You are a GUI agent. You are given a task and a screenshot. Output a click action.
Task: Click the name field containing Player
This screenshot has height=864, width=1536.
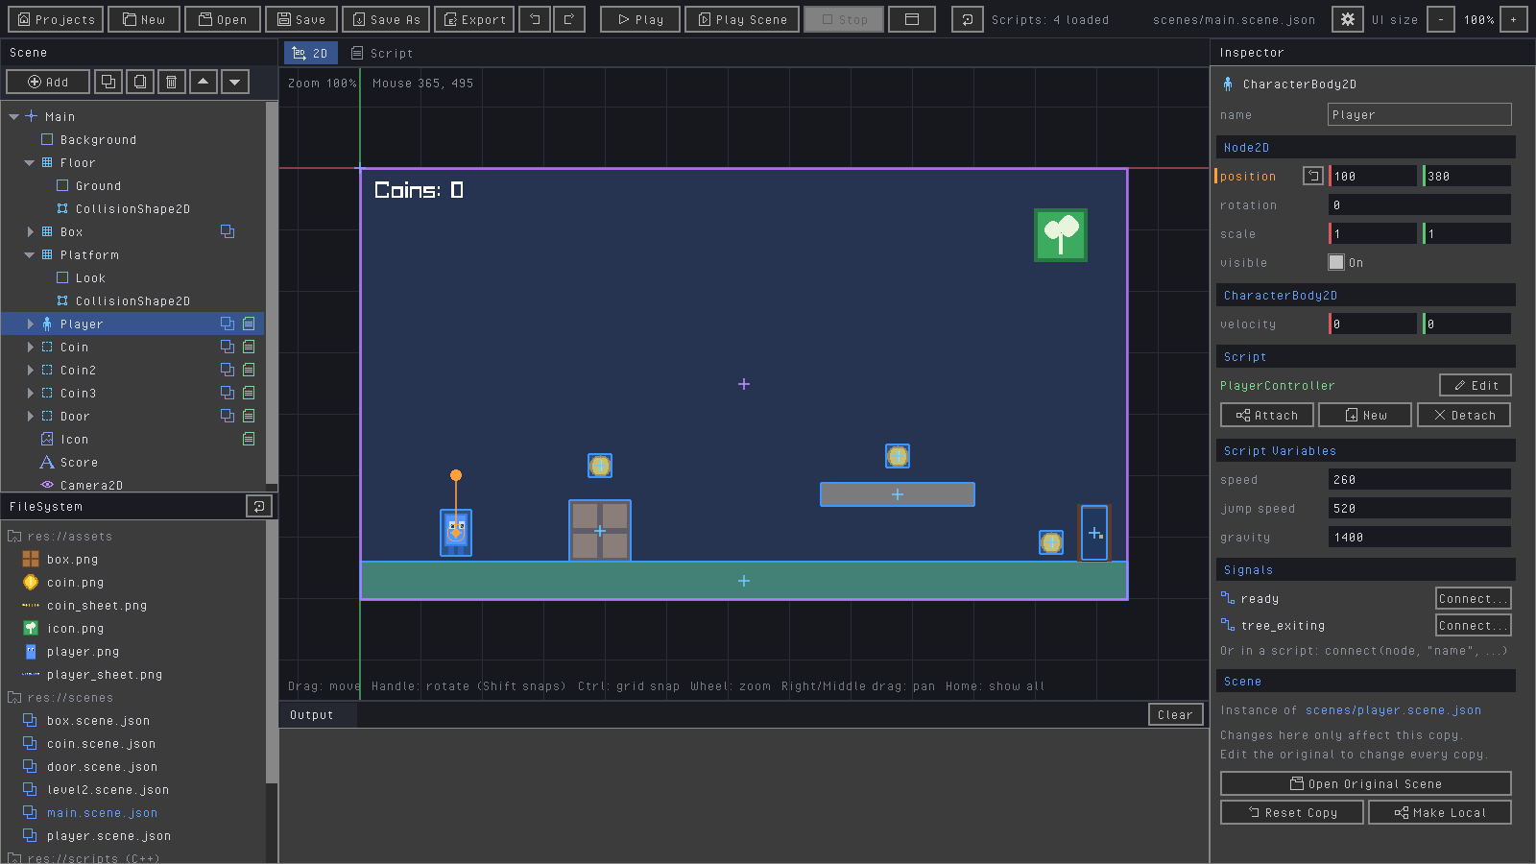pyautogui.click(x=1420, y=114)
